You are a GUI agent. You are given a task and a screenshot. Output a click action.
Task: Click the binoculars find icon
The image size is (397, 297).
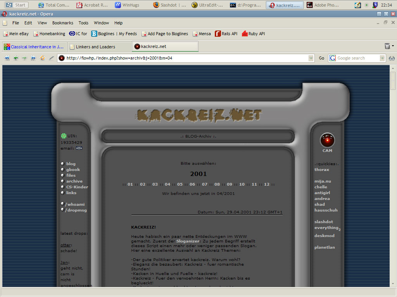(x=392, y=58)
